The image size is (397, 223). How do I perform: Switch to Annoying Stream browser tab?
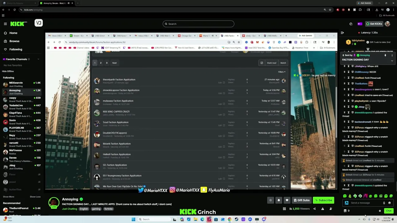(57, 3)
